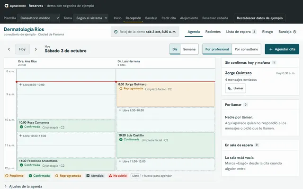
Task: Click Restablecer datos de ejemplo button
Action: (x=260, y=18)
